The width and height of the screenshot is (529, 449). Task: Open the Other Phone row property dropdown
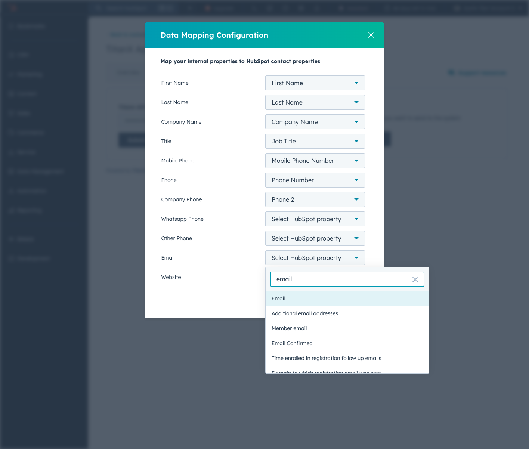pyautogui.click(x=315, y=238)
